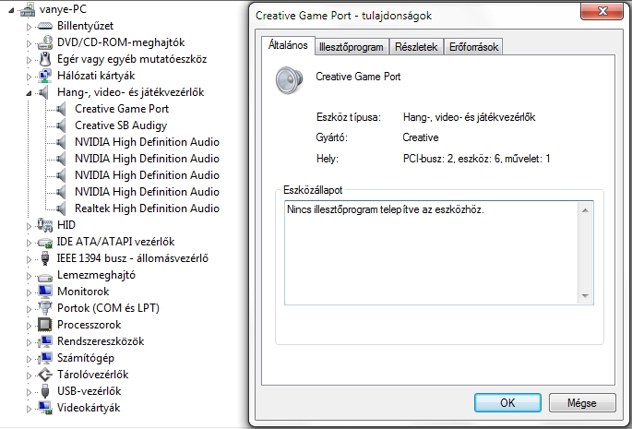Expand the Monitorok category
This screenshot has width=632, height=429.
[29, 292]
